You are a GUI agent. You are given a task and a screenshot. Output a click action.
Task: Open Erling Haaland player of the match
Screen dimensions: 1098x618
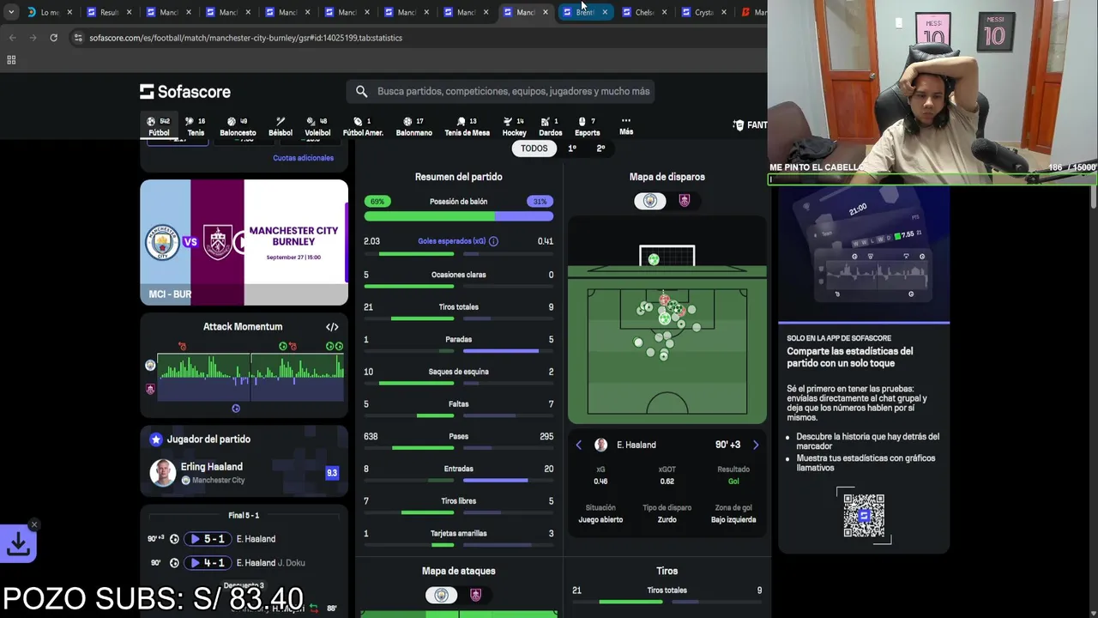click(x=244, y=472)
